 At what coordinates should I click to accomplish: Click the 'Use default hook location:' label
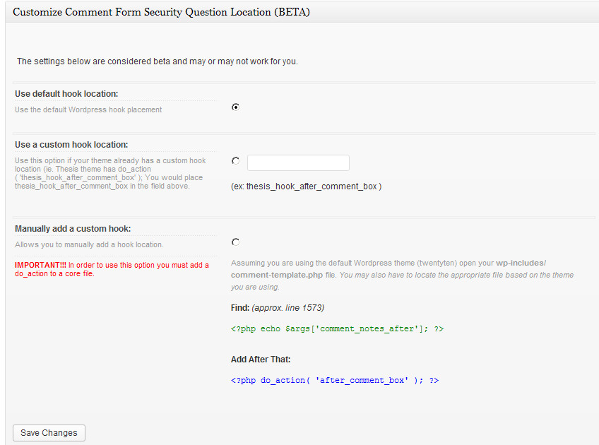coord(66,93)
